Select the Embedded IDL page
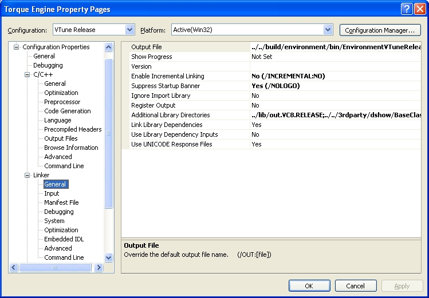 click(62, 239)
